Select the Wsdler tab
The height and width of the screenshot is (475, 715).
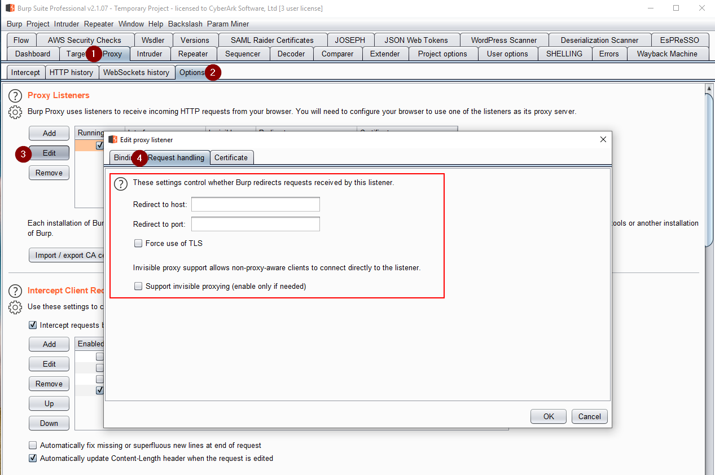(x=153, y=40)
